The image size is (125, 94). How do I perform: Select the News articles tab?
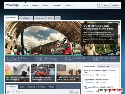tap(22, 87)
